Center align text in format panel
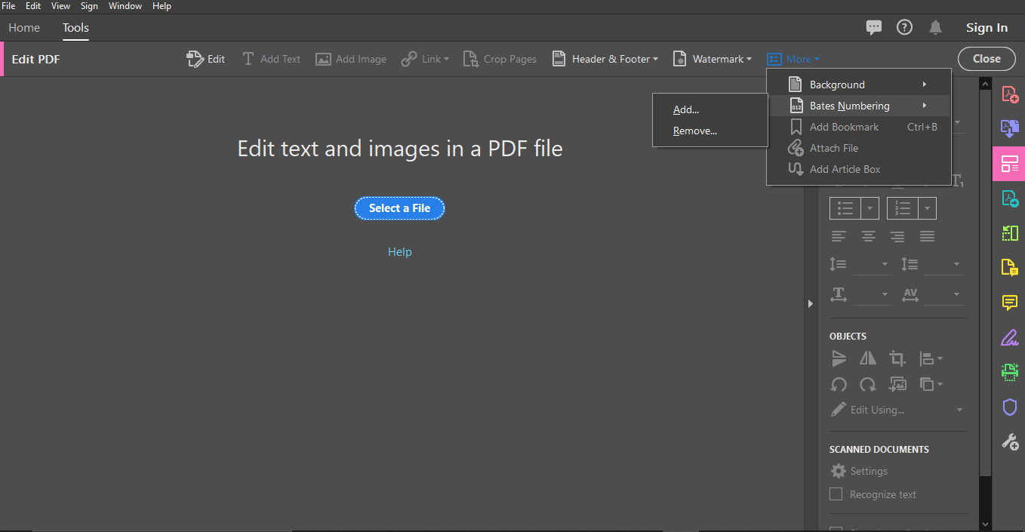The image size is (1025, 532). pyautogui.click(x=868, y=237)
